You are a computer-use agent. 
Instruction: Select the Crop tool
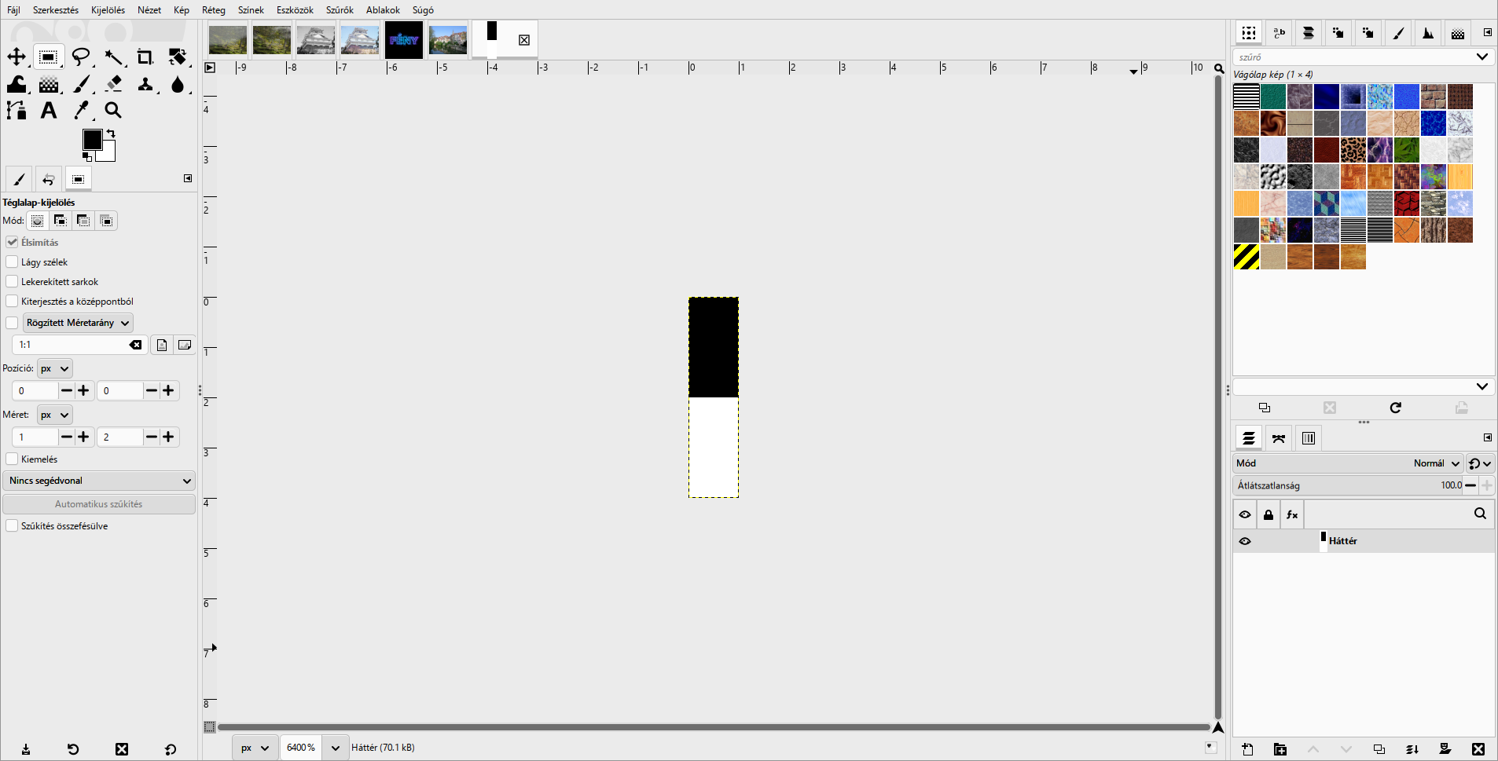click(x=145, y=57)
